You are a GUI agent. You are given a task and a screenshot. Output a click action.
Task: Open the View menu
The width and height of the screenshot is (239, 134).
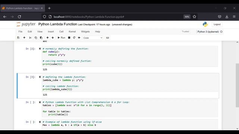[40, 32]
